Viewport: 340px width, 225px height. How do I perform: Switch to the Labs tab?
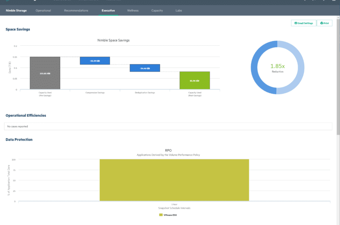(x=179, y=10)
